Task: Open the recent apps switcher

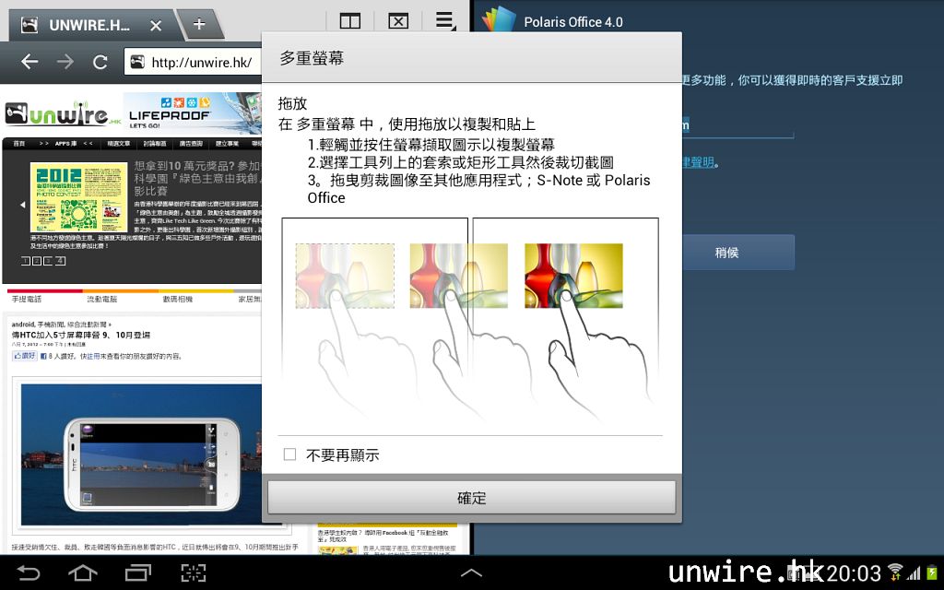Action: (x=138, y=573)
